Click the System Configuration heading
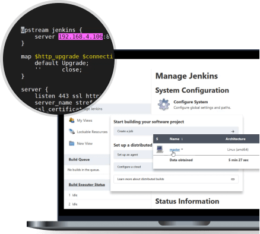This screenshot has height=234, width=260. tap(192, 90)
